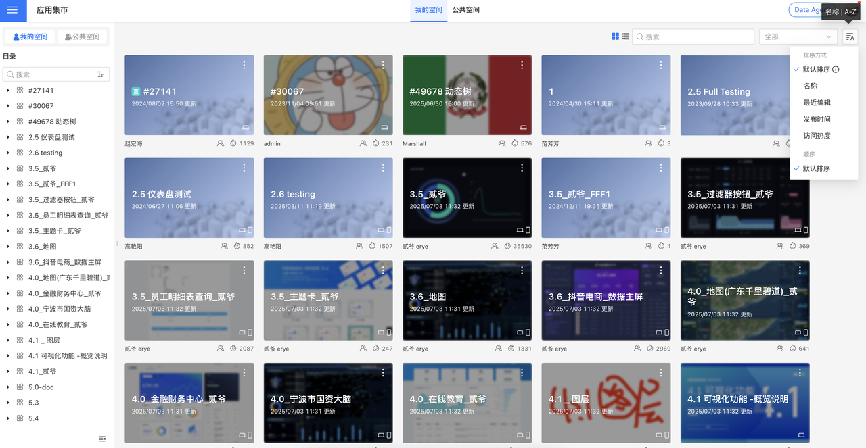Open three-dot menu on 3.6_地图 card

522,270
